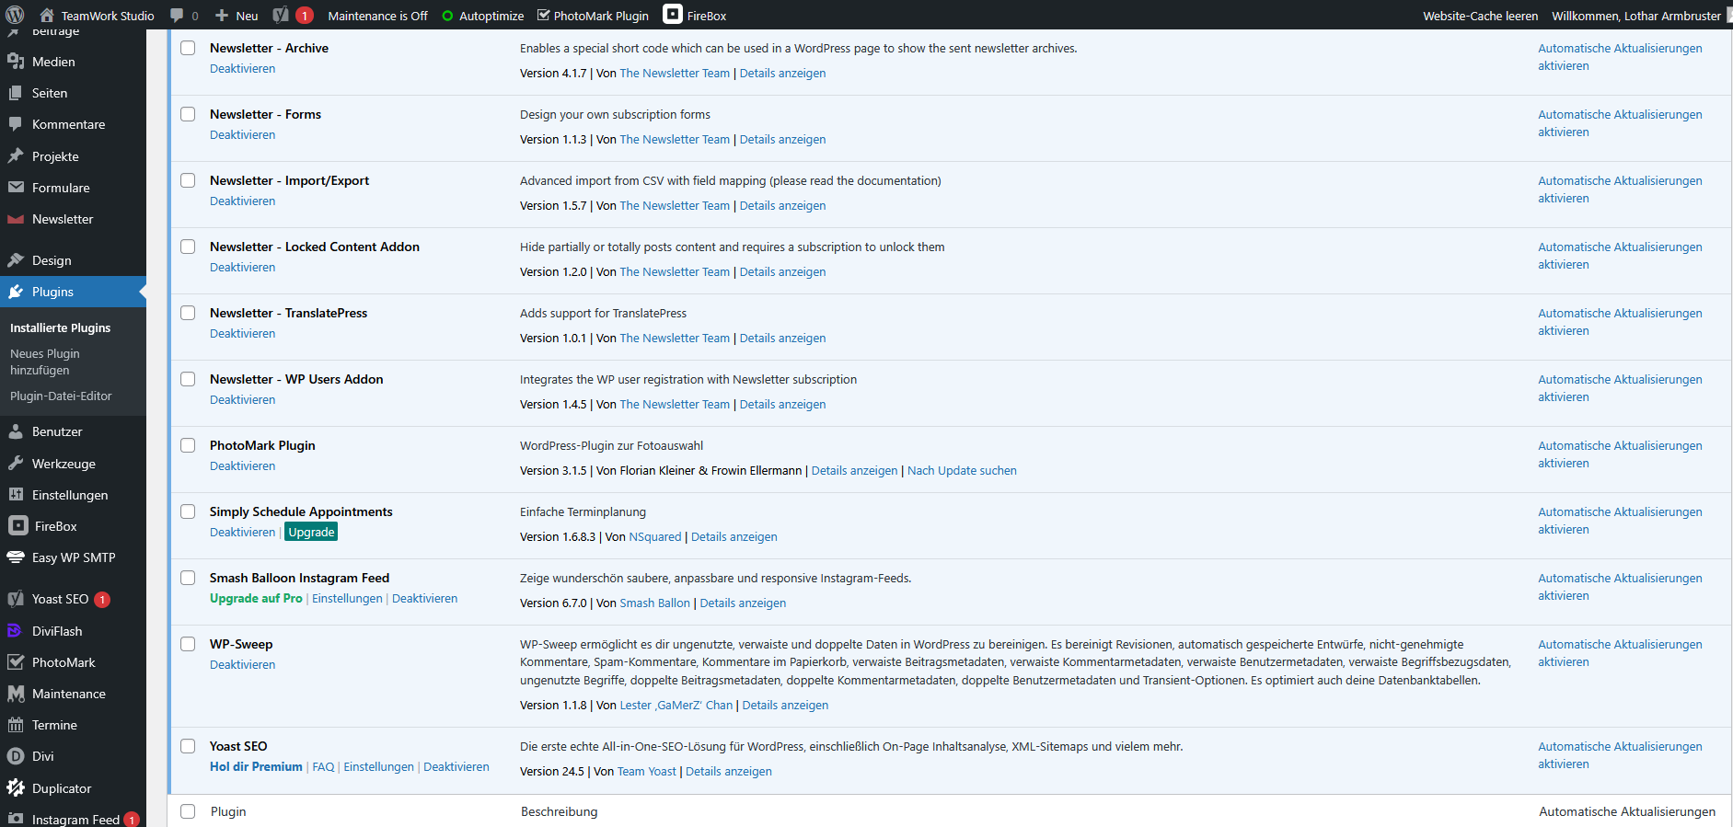Open Yoast SEO sidebar icon
Viewport: 1733px width, 827px height.
(16, 599)
